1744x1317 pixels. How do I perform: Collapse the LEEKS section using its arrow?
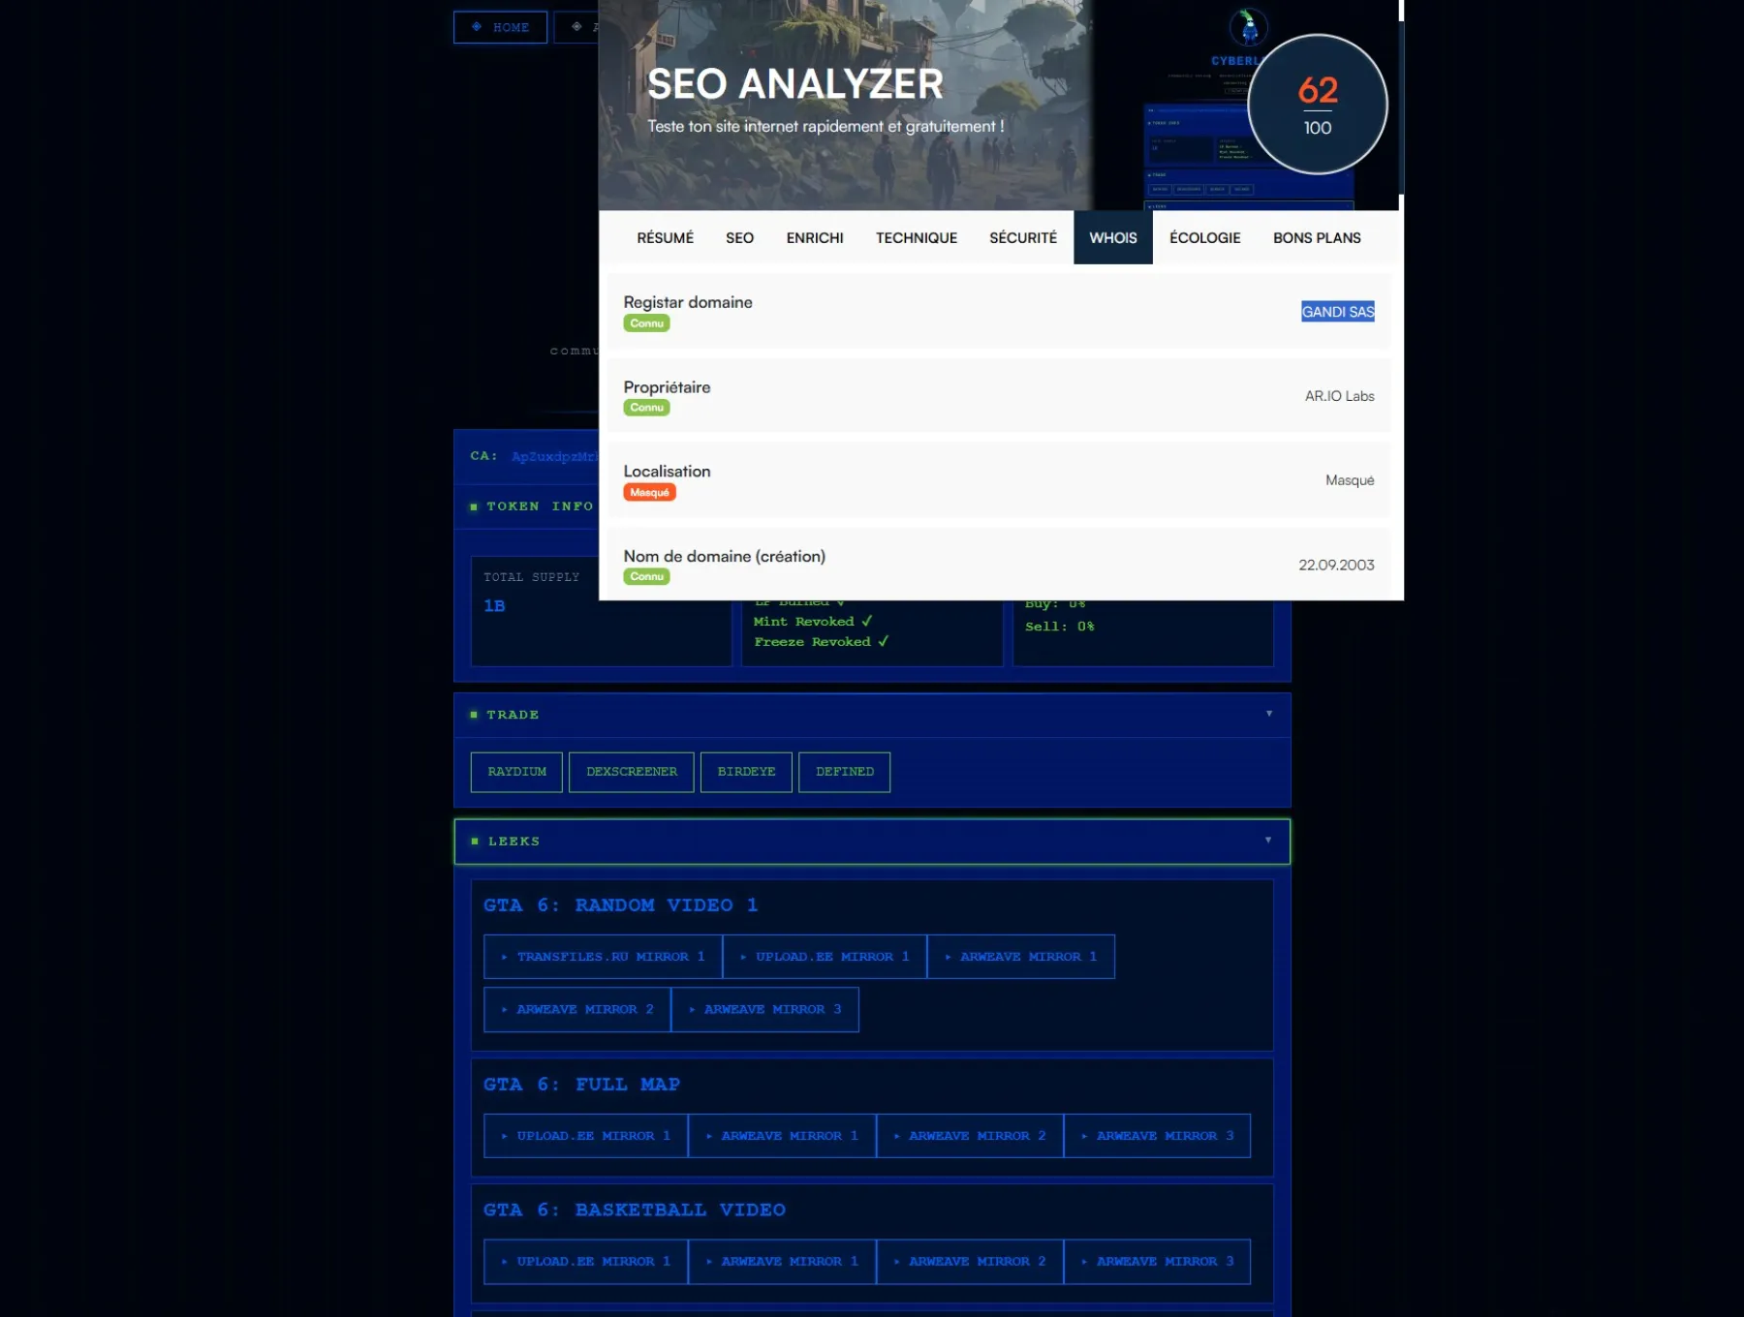(1267, 840)
